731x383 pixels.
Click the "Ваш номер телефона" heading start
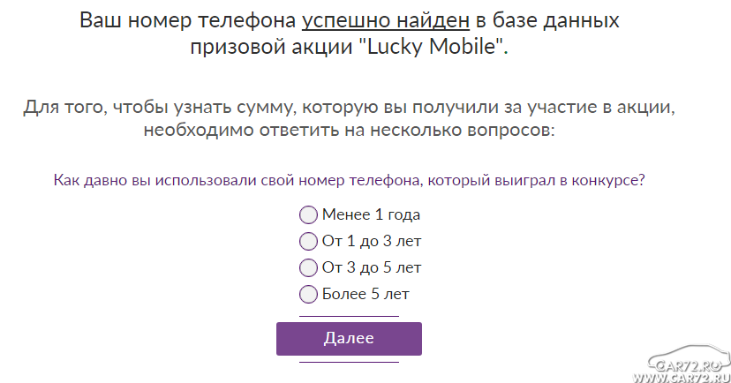coord(187,20)
